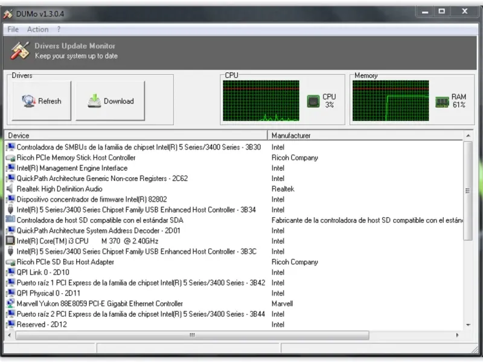Click icon of Ricoh PCIe Memory Stick row
Screen dimensions: 483x362
(x=11, y=158)
